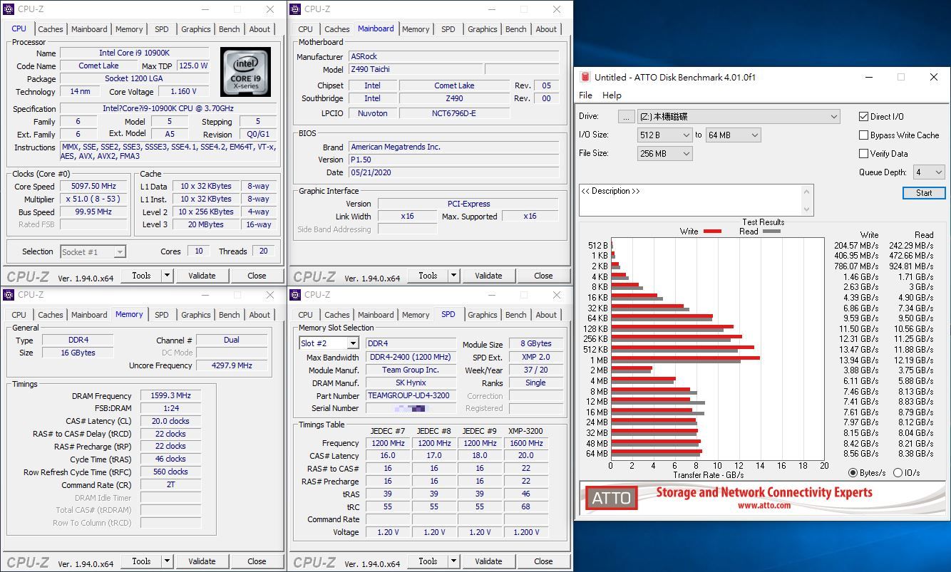Click the 1 MB bar in the results chart
Screen dimensions: 951x572
point(684,360)
